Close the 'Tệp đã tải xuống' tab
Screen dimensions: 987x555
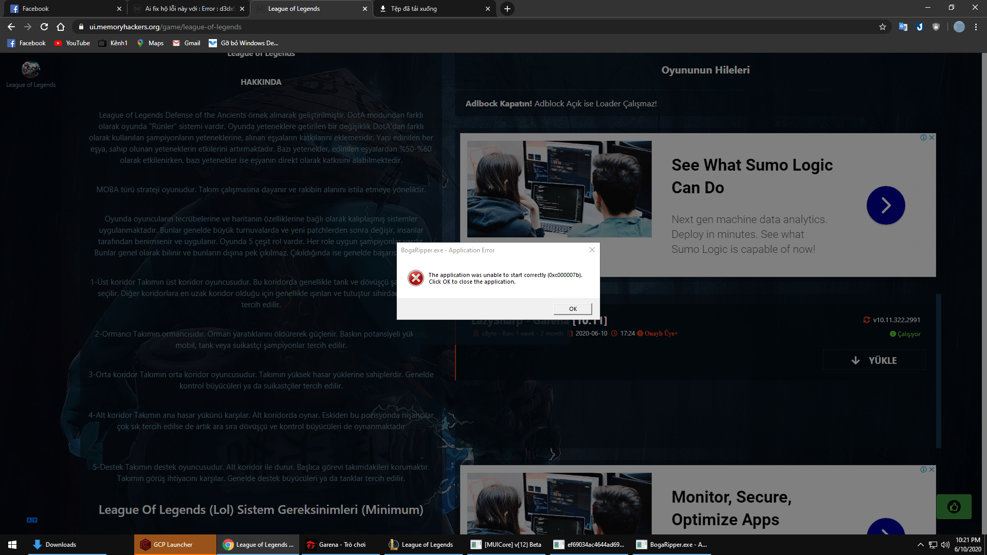click(x=488, y=9)
